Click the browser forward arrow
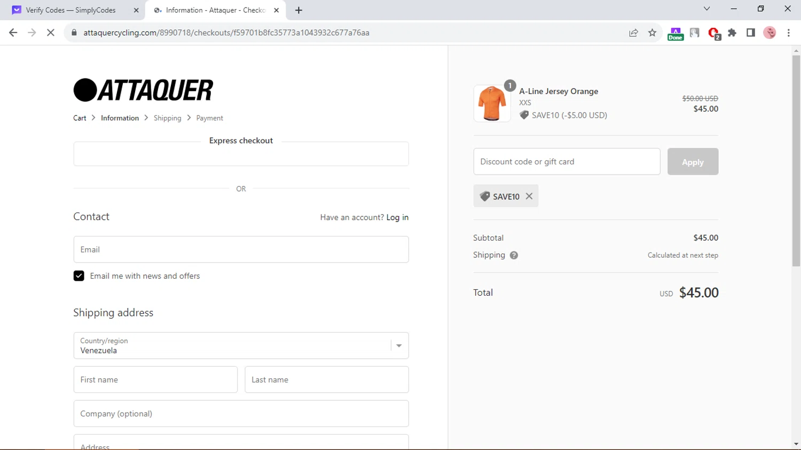This screenshot has width=801, height=450. [32, 33]
